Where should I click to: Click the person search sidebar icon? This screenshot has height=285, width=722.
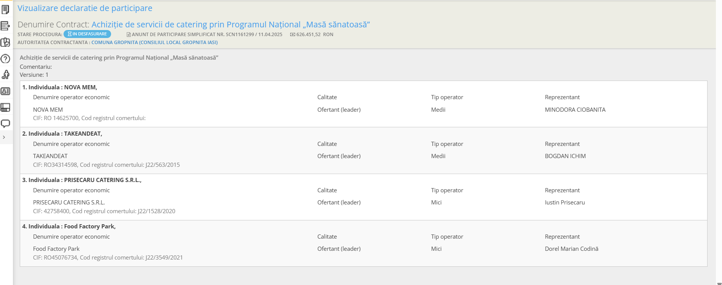pos(5,74)
